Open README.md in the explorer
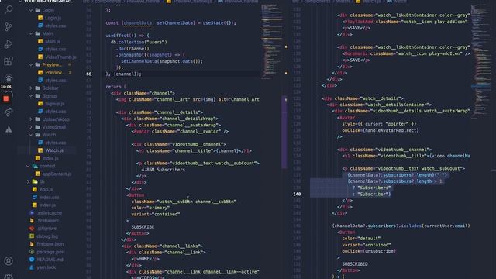This screenshot has width=496, height=279. [x=50, y=260]
